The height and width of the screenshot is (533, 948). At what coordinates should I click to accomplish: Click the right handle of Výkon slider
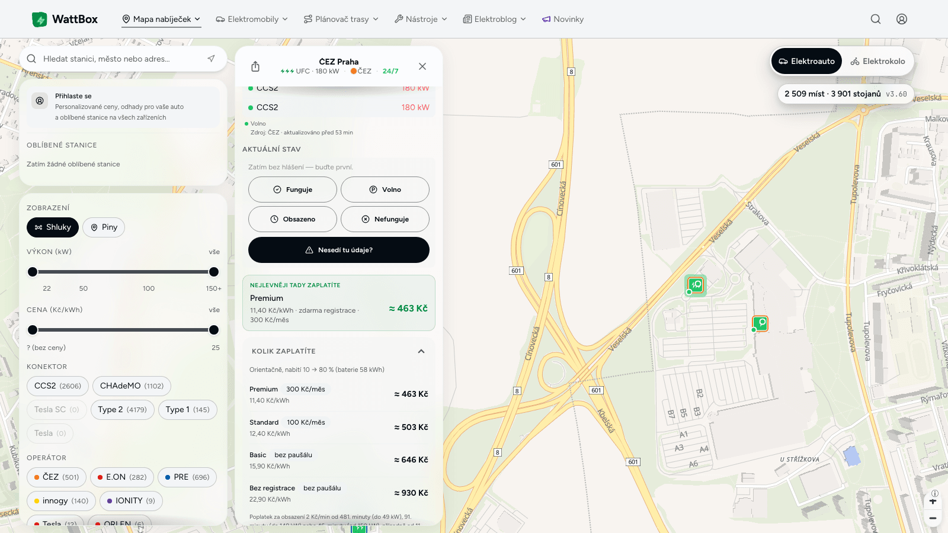(214, 272)
